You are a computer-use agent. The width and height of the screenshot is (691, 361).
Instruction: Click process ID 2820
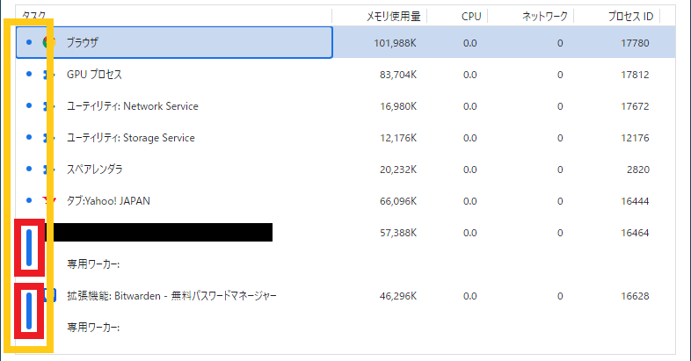click(x=638, y=170)
